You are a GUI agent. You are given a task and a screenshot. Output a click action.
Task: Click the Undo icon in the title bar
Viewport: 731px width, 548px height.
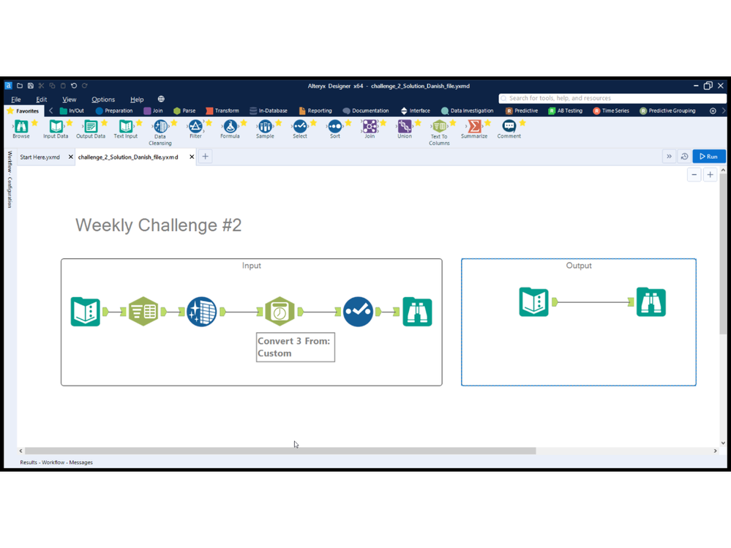(x=74, y=86)
